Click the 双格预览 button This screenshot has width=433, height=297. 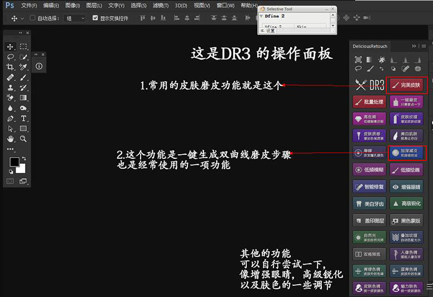coord(370,254)
